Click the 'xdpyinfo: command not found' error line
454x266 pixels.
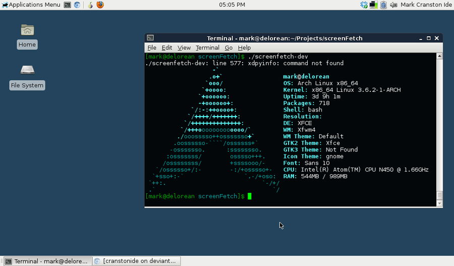coord(296,63)
